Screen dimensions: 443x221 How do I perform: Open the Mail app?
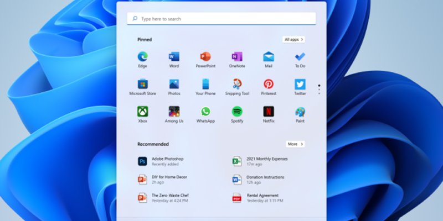click(x=269, y=57)
